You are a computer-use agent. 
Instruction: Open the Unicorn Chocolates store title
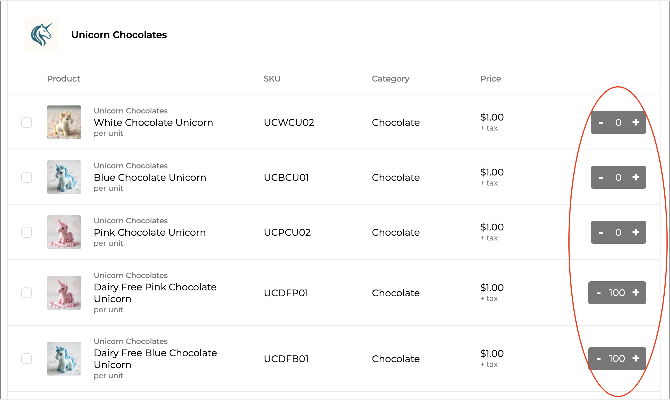click(x=119, y=35)
